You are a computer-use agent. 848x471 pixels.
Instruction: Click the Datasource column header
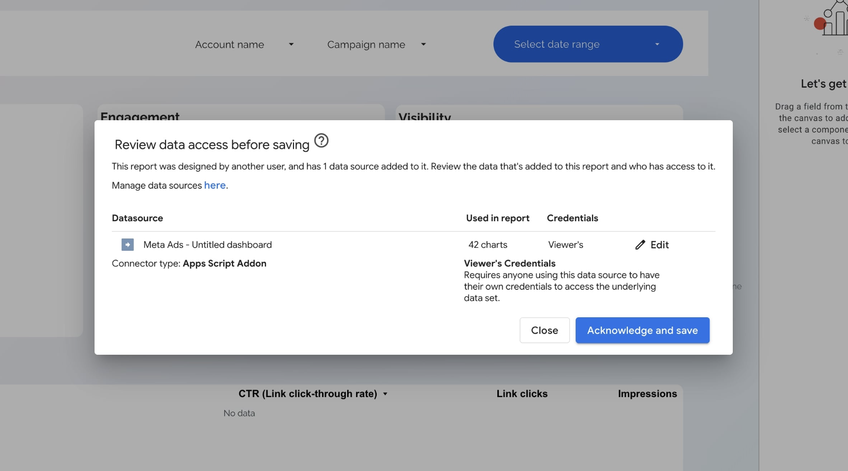point(137,218)
